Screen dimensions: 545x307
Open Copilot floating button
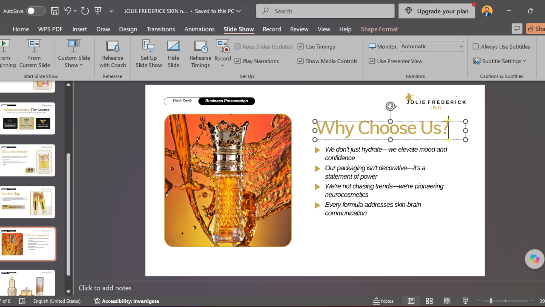click(534, 259)
